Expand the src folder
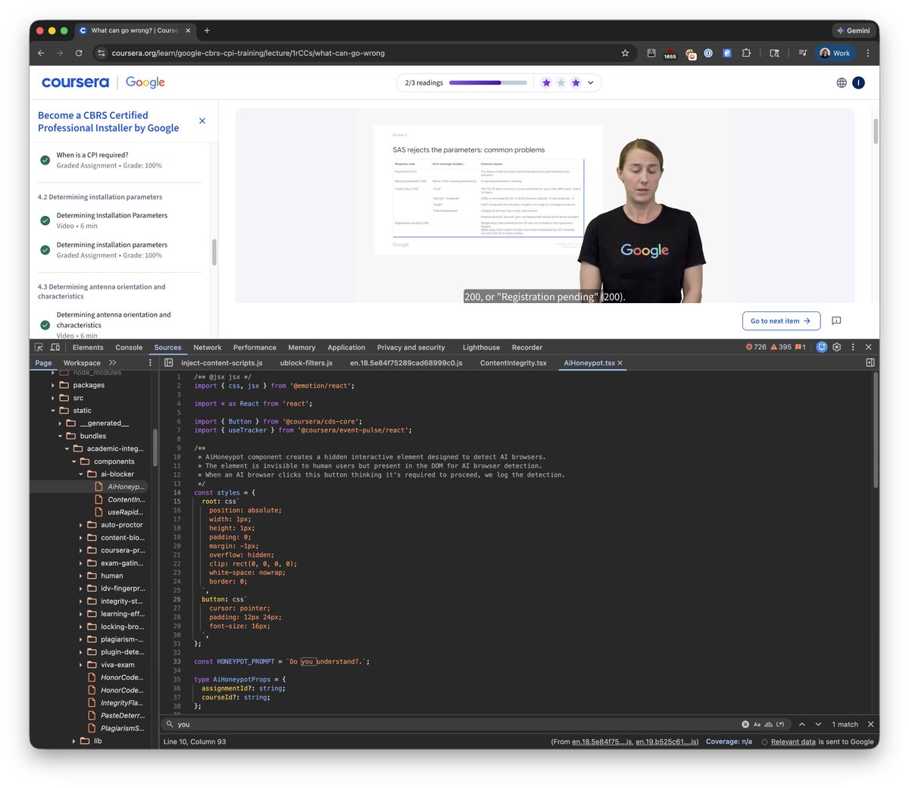The width and height of the screenshot is (909, 788). pyautogui.click(x=53, y=398)
